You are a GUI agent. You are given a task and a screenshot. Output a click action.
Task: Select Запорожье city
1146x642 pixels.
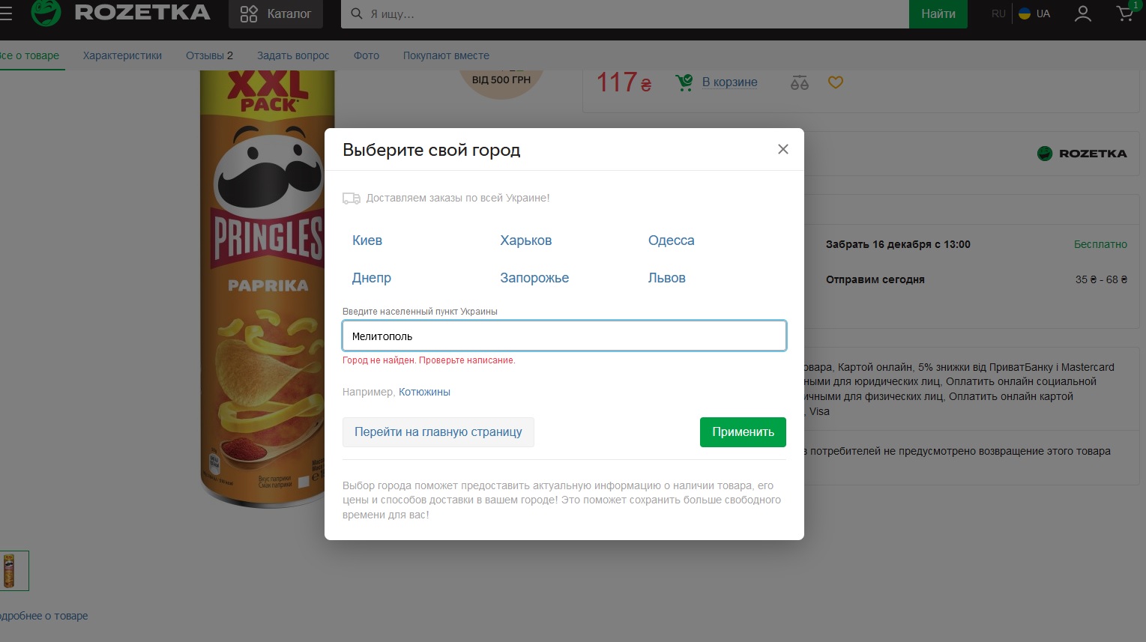click(534, 278)
